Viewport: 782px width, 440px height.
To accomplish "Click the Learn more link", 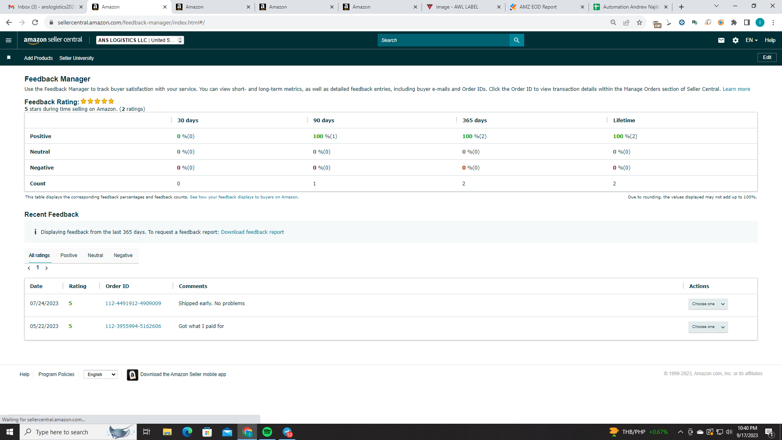I will coord(736,89).
